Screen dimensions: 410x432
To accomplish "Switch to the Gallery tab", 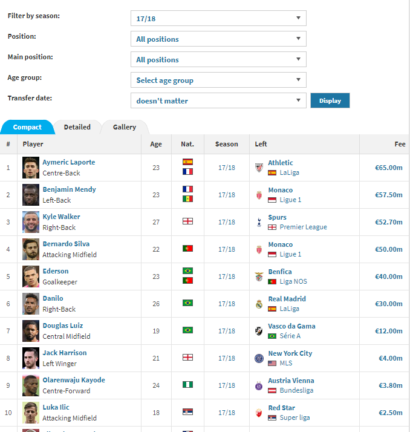I will point(125,127).
